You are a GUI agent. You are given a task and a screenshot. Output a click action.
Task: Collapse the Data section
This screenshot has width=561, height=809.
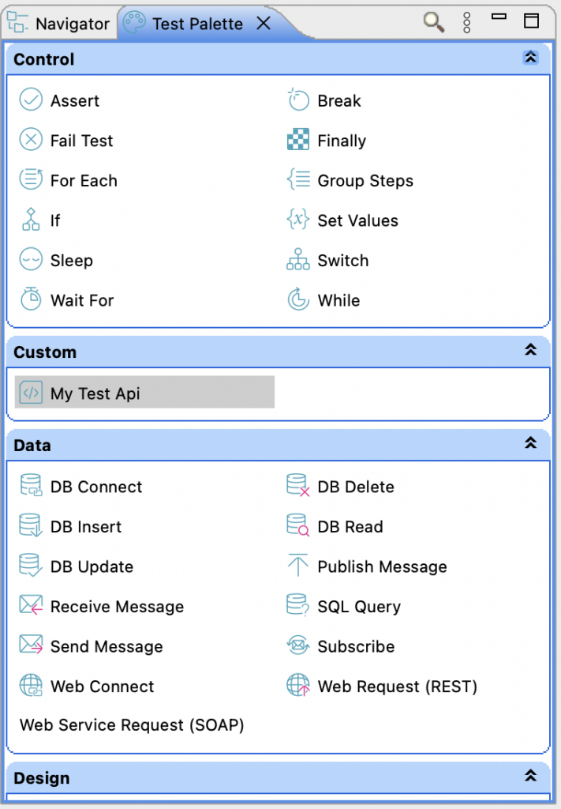click(x=530, y=442)
